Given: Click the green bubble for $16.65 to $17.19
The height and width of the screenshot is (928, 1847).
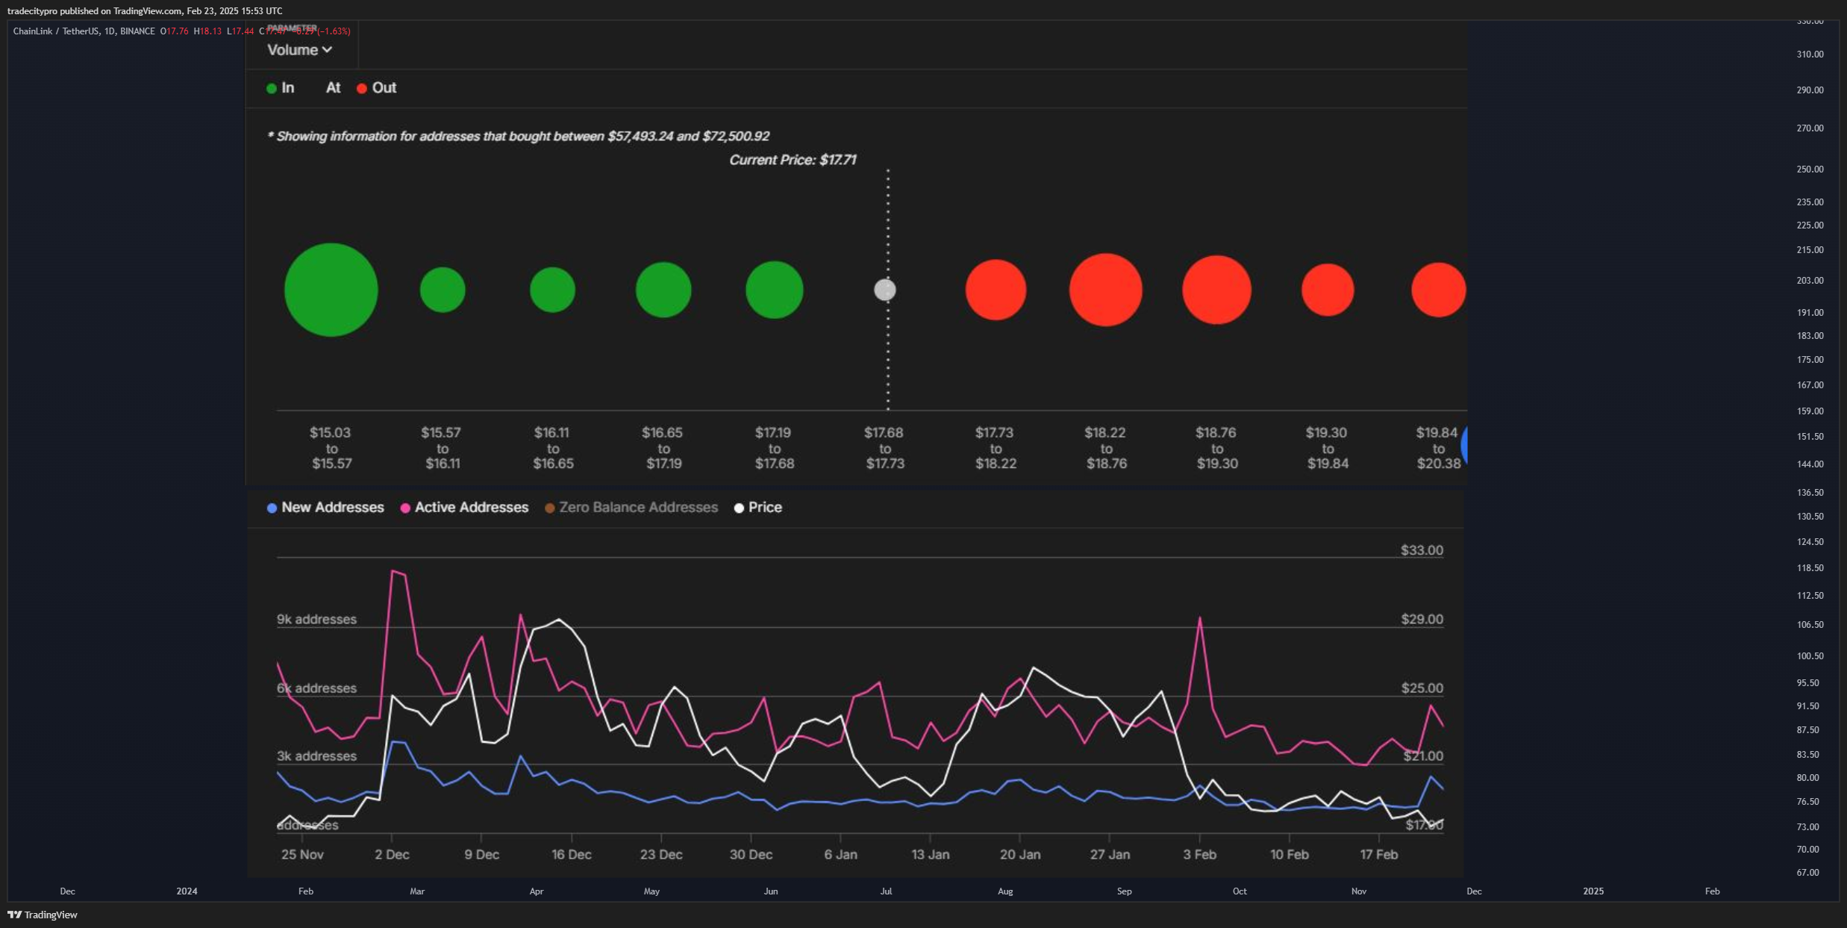Looking at the screenshot, I should point(663,290).
